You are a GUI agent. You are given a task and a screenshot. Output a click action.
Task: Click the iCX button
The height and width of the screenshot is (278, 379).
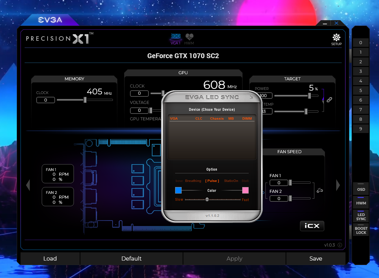(312, 226)
